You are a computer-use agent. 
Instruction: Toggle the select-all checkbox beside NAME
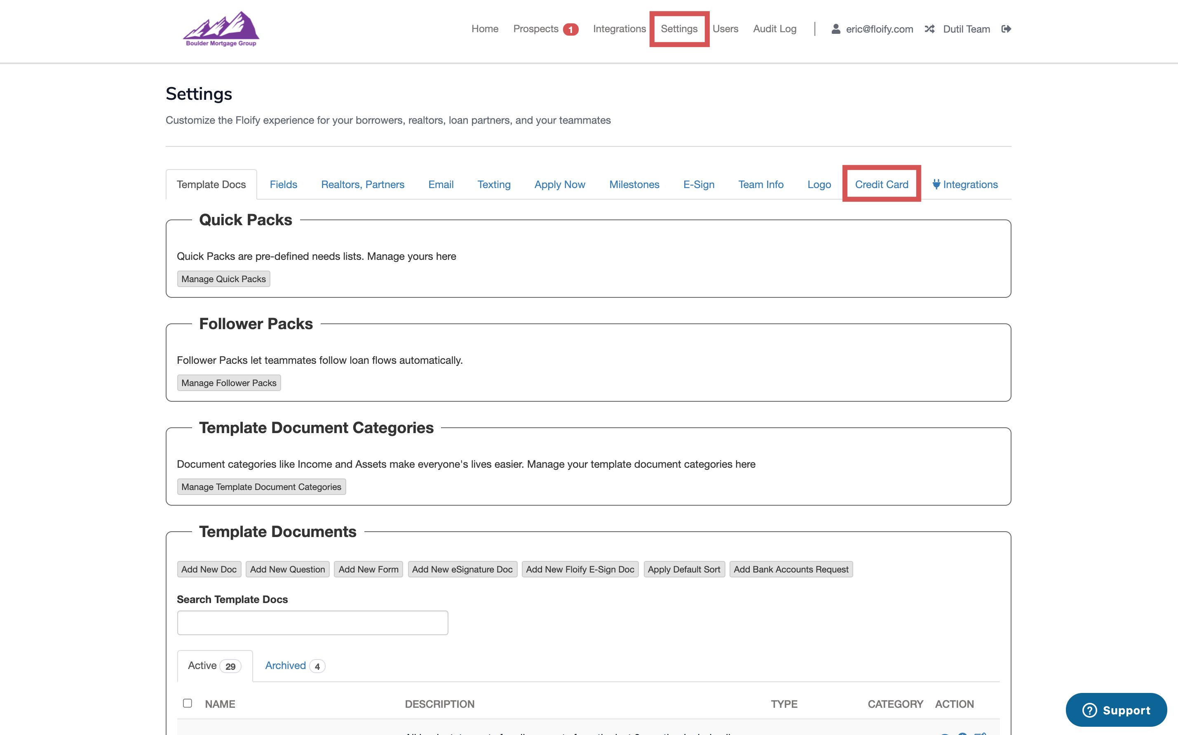188,703
